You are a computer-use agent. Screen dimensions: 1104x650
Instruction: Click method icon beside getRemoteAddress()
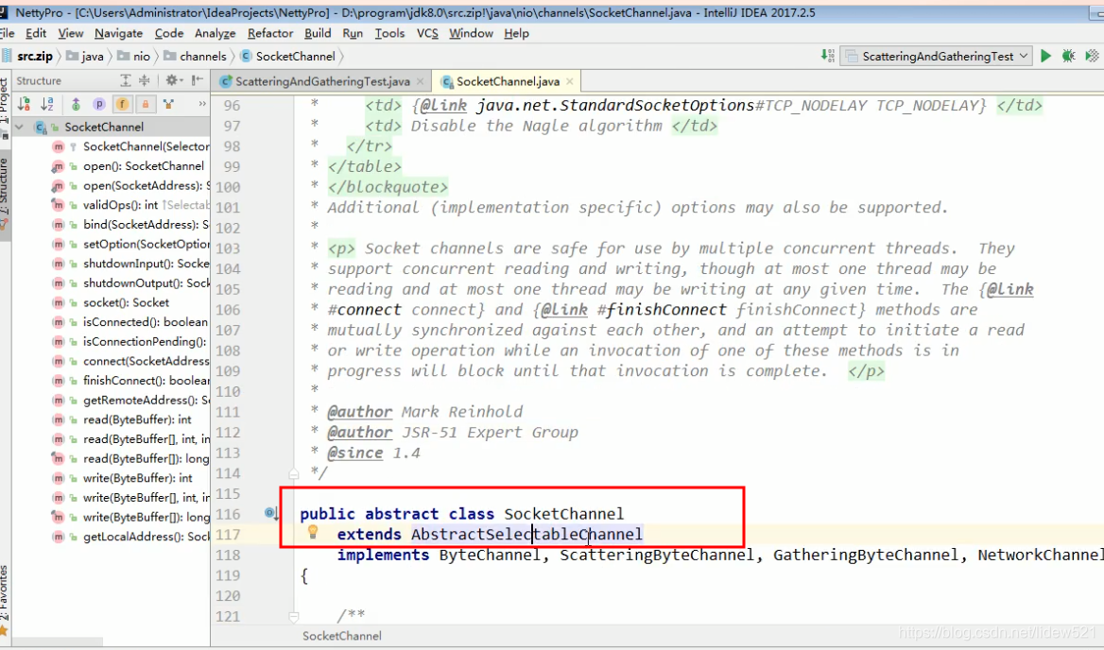click(x=59, y=400)
